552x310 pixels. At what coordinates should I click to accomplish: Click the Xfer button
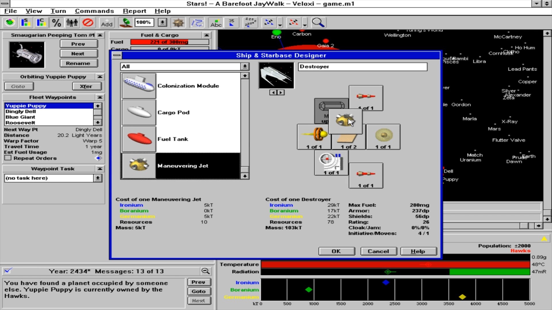[x=87, y=86]
